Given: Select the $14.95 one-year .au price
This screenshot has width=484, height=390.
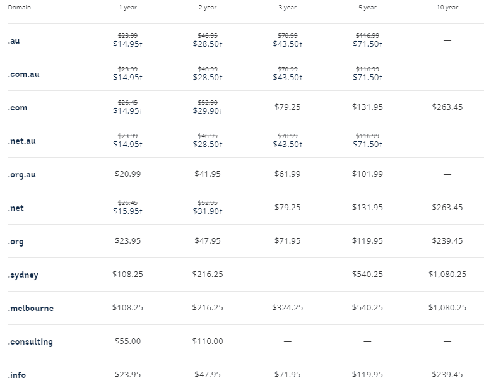Looking at the screenshot, I should pos(128,44).
